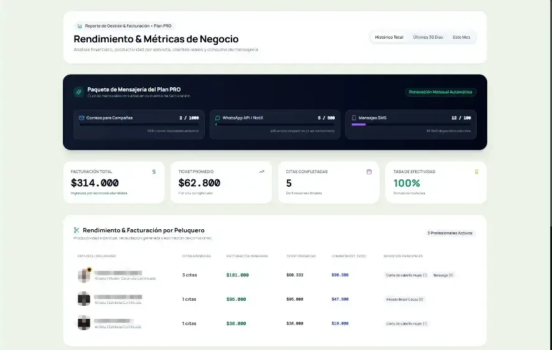Click the Correos para Campañas progress bar
This screenshot has width=552, height=350.
(139, 125)
